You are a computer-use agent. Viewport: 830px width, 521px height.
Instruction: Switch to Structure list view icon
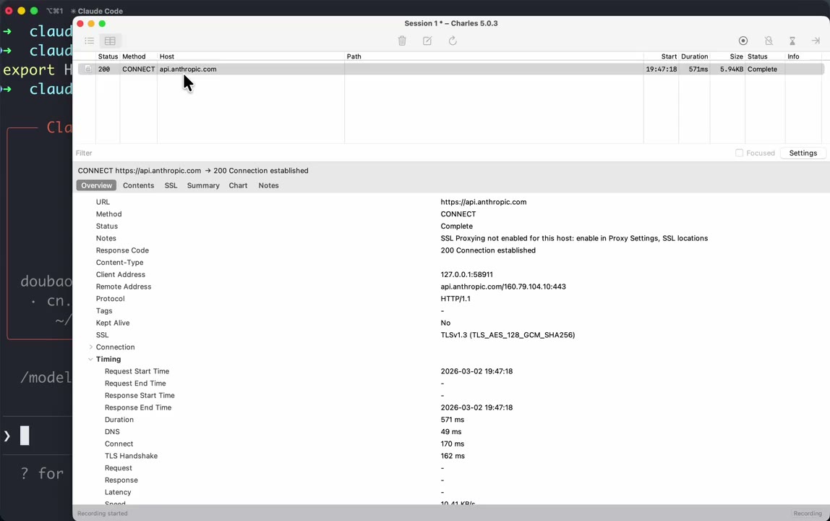click(90, 41)
